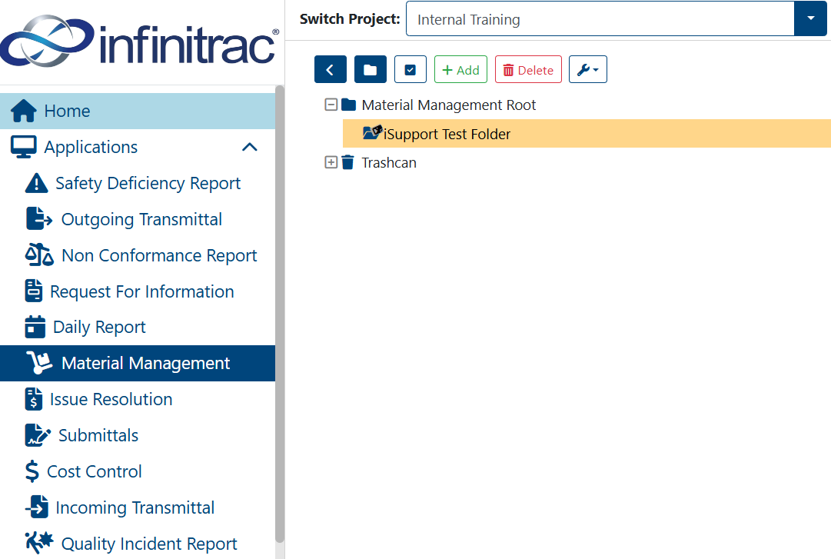Click the back arrow toolbar button
This screenshot has width=831, height=559.
(331, 69)
